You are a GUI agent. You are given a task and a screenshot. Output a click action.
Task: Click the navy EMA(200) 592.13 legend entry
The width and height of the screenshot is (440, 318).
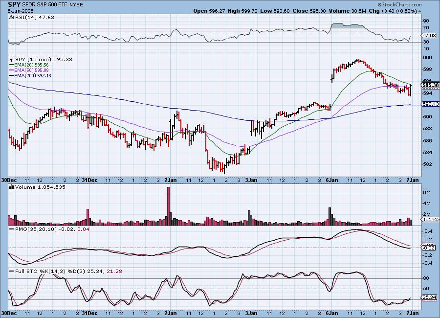click(x=30, y=75)
